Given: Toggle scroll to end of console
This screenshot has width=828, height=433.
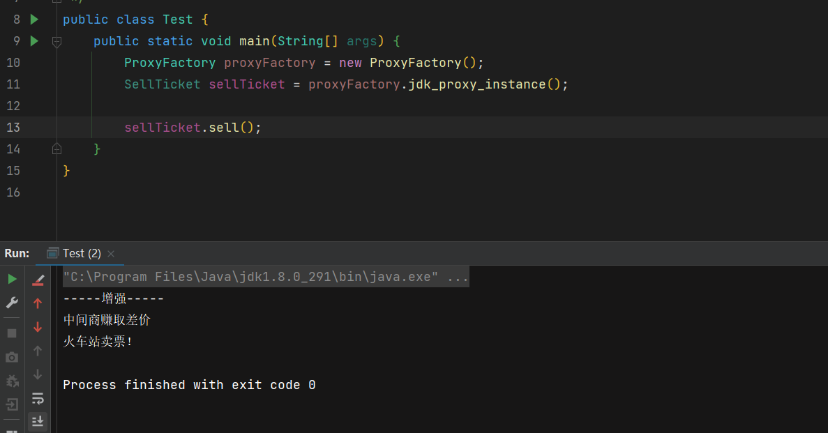Looking at the screenshot, I should tap(38, 421).
